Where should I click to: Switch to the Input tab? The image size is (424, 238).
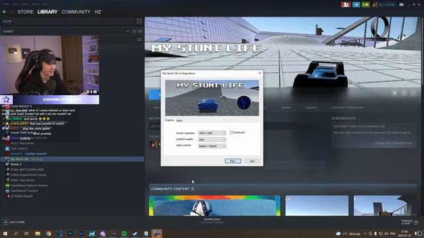click(180, 120)
